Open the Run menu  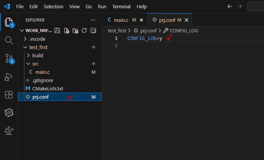point(102,6)
